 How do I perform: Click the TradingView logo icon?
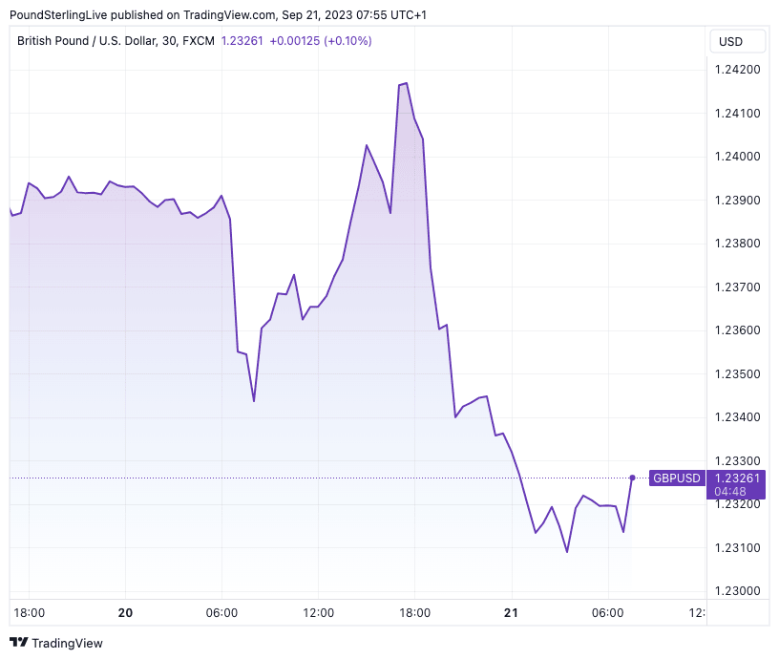tap(19, 643)
